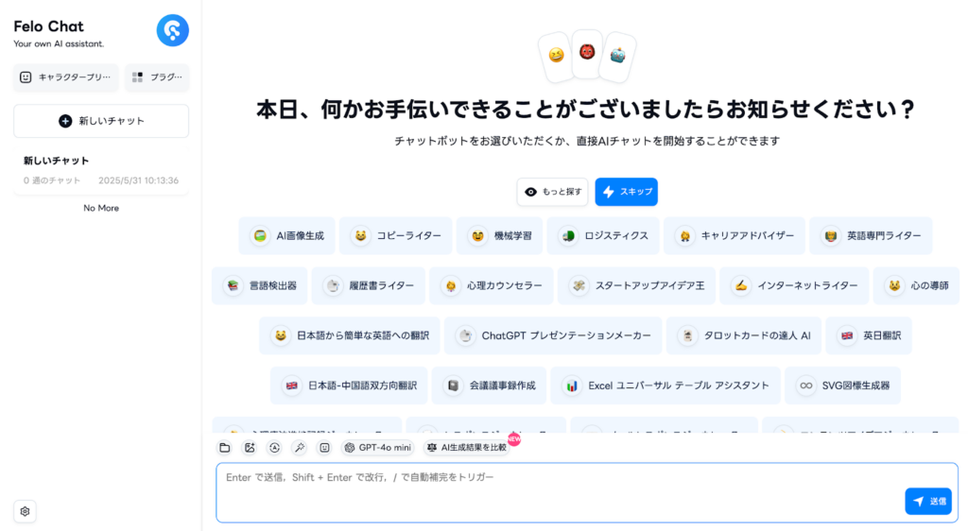Viewport: 968px width, 531px height.
Task: Choose the 心理カウンセラー chatbot
Action: point(492,285)
